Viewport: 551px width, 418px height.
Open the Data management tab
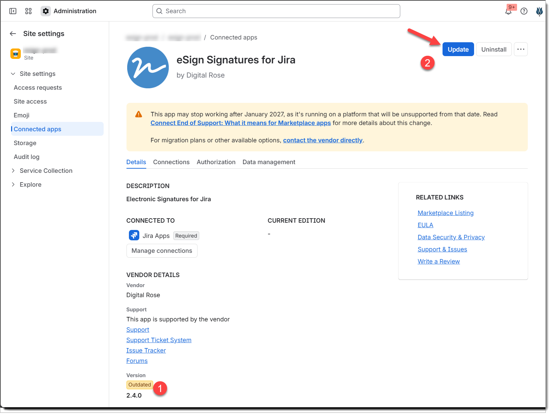pyautogui.click(x=269, y=162)
